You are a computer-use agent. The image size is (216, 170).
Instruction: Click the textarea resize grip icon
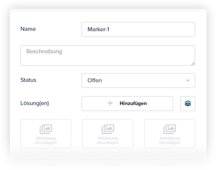(193, 64)
